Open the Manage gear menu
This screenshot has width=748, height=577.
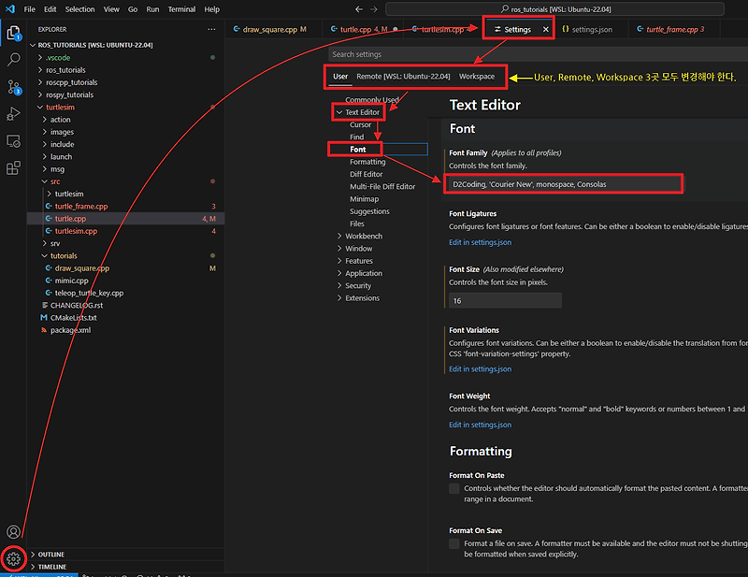(13, 558)
